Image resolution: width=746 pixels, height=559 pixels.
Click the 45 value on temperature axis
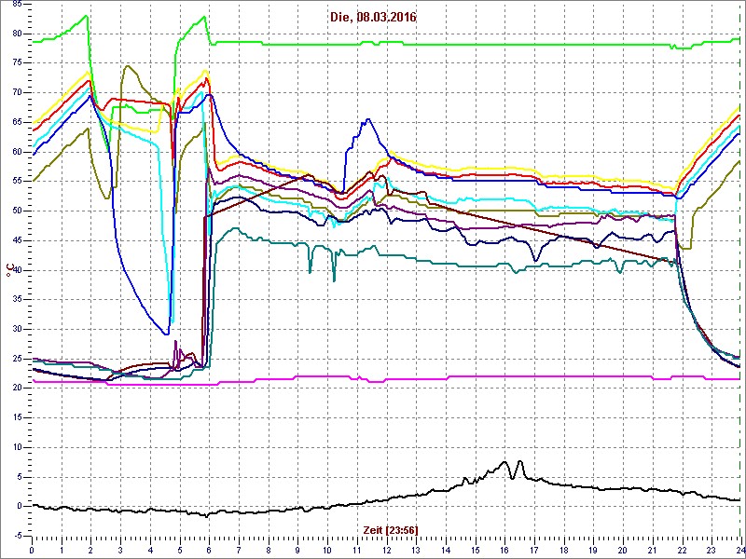click(x=17, y=240)
